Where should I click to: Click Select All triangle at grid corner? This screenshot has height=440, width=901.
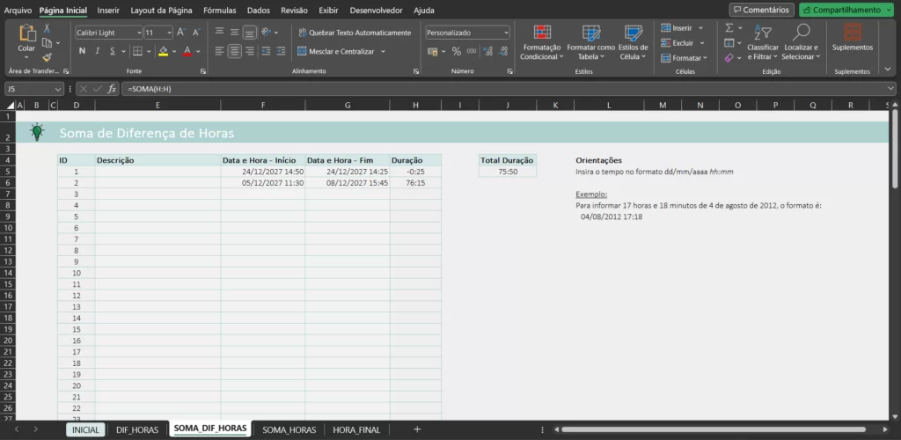[x=10, y=105]
